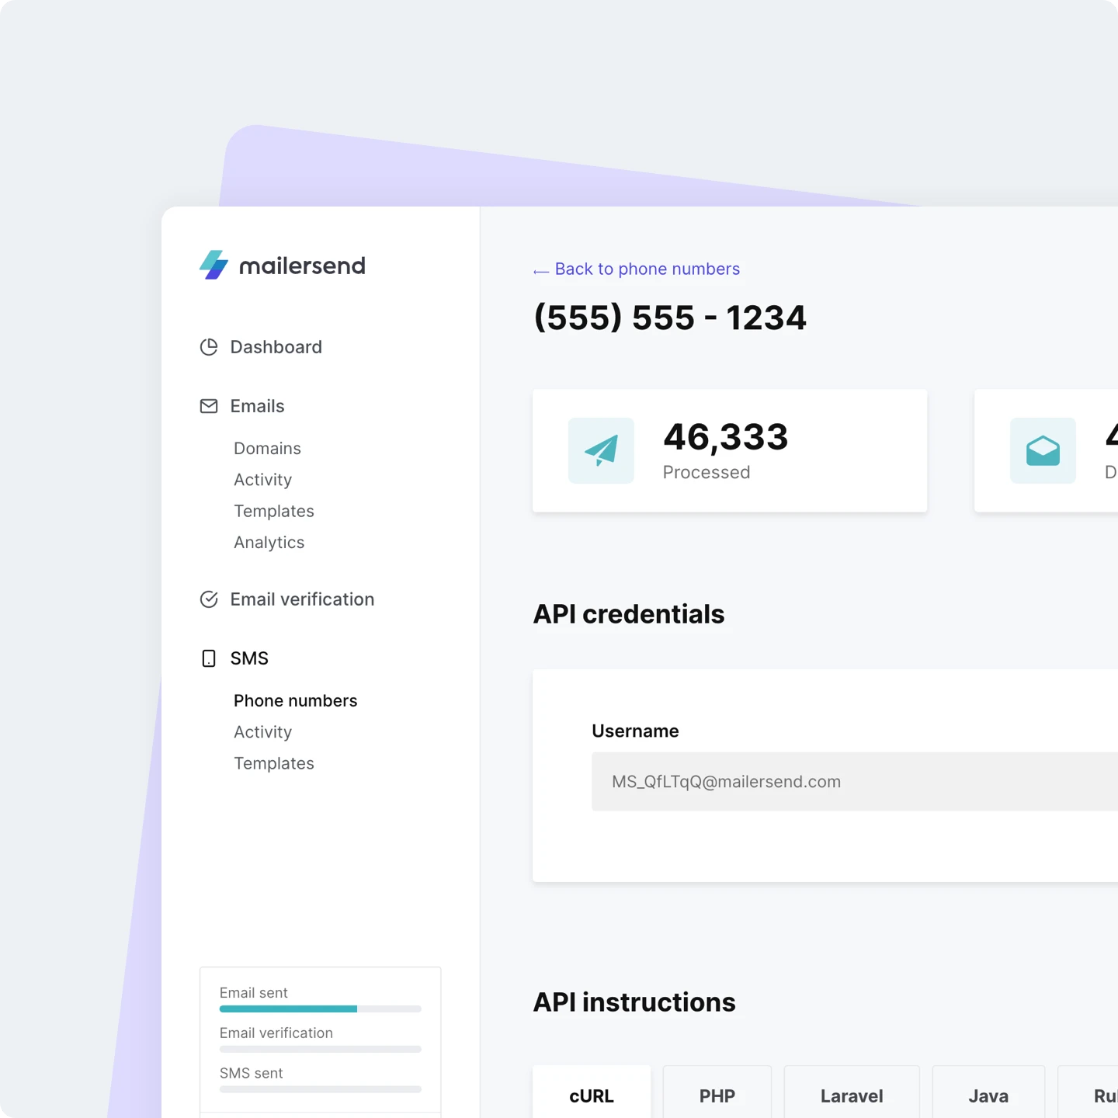Open Activity under Emails

pyautogui.click(x=263, y=480)
